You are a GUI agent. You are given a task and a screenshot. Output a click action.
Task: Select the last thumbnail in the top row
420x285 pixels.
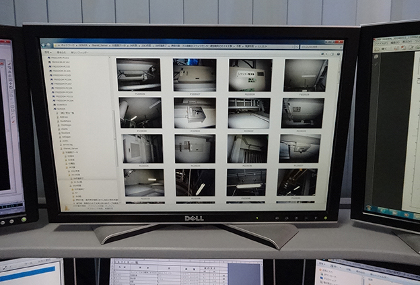pyautogui.click(x=305, y=74)
